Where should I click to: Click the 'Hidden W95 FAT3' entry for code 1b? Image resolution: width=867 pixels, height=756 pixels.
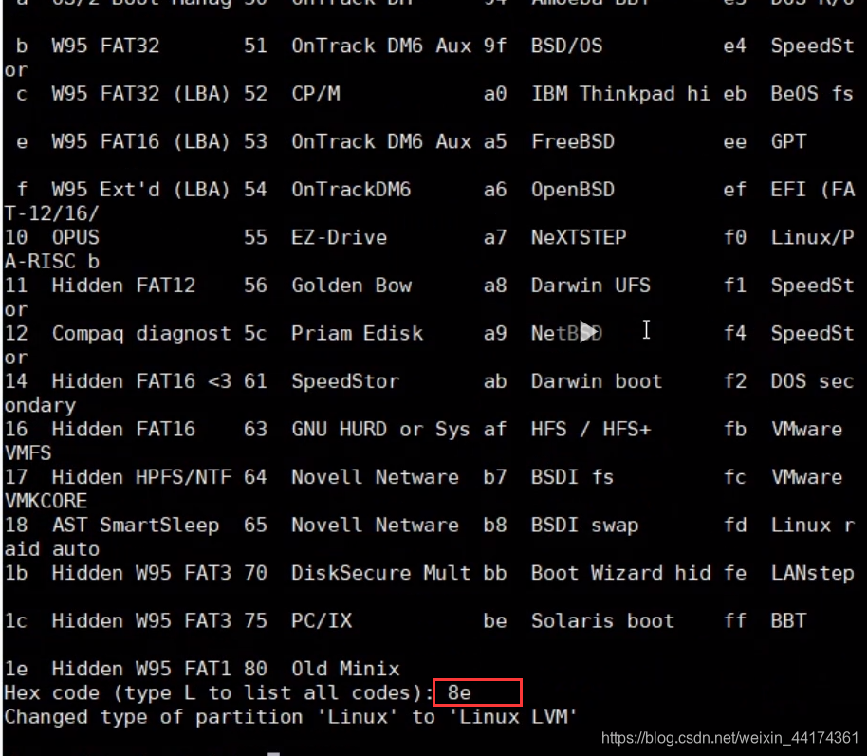pyautogui.click(x=141, y=573)
